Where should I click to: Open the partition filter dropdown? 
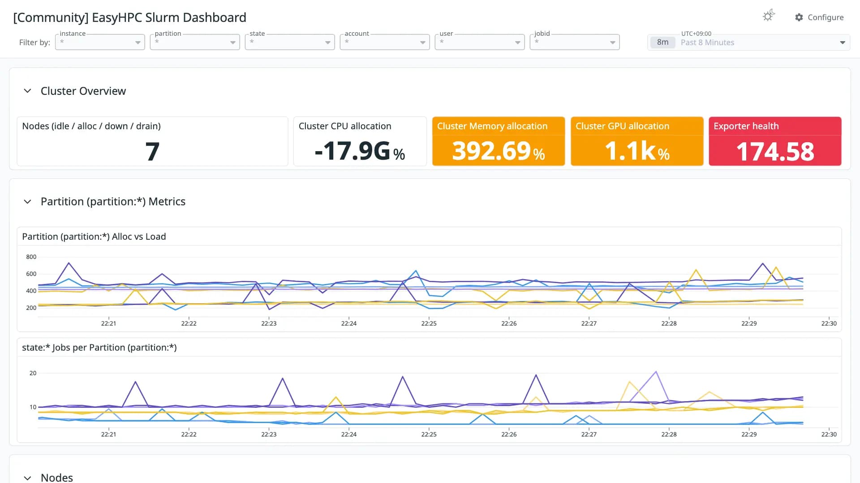tap(195, 42)
